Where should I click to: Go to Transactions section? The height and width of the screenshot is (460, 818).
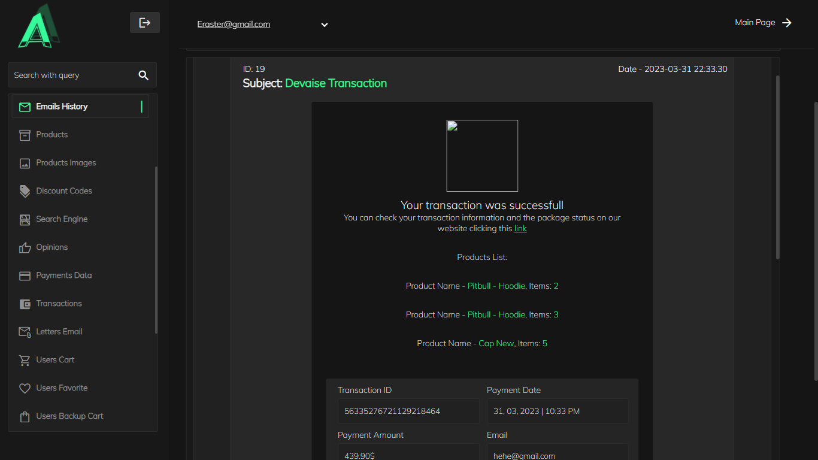coord(59,304)
